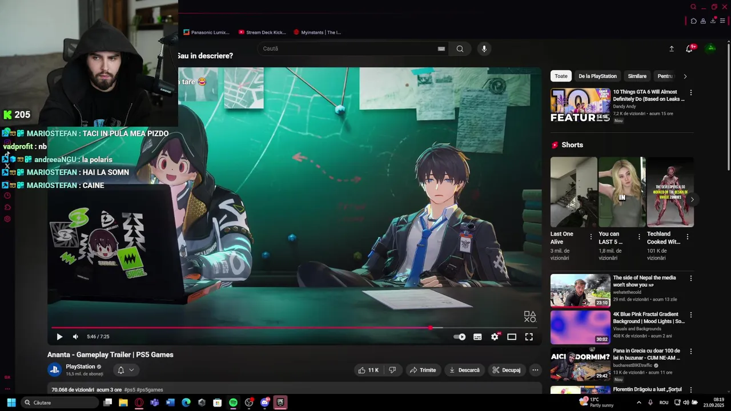Select the De la PlayStation filter chip
Image resolution: width=731 pixels, height=411 pixels.
(x=597, y=76)
